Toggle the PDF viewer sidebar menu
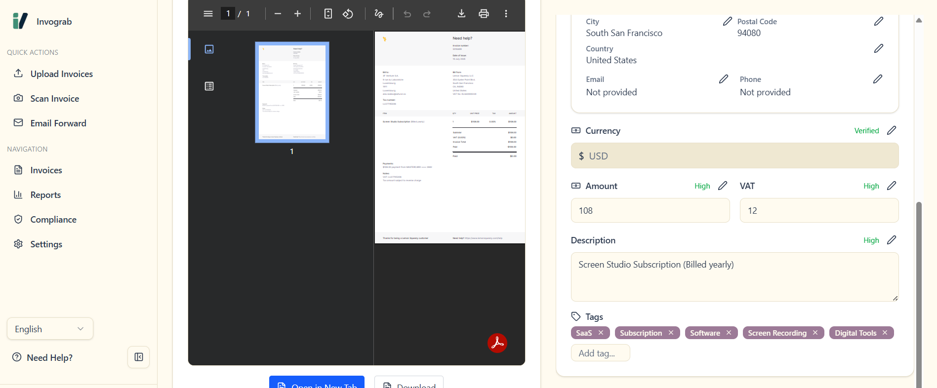Viewport: 937px width, 388px height. pos(208,14)
